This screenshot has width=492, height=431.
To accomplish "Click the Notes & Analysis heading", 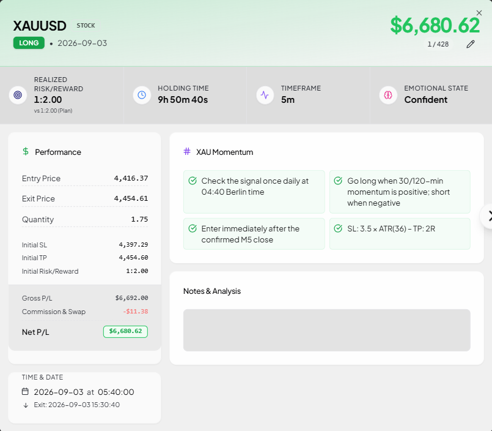I will point(212,291).
